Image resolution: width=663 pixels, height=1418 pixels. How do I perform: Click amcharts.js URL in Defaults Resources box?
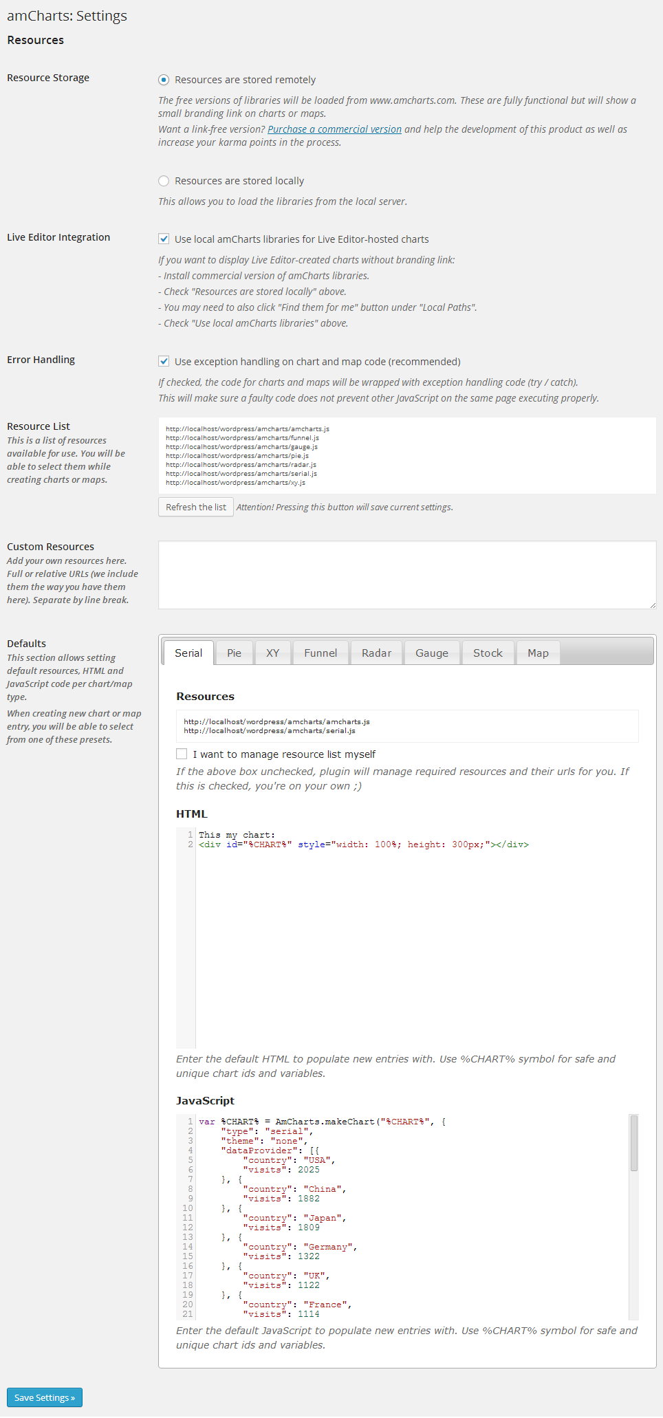click(276, 722)
